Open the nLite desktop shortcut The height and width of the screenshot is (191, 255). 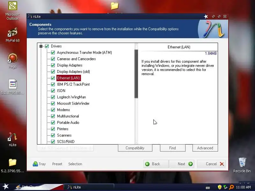coord(12,139)
